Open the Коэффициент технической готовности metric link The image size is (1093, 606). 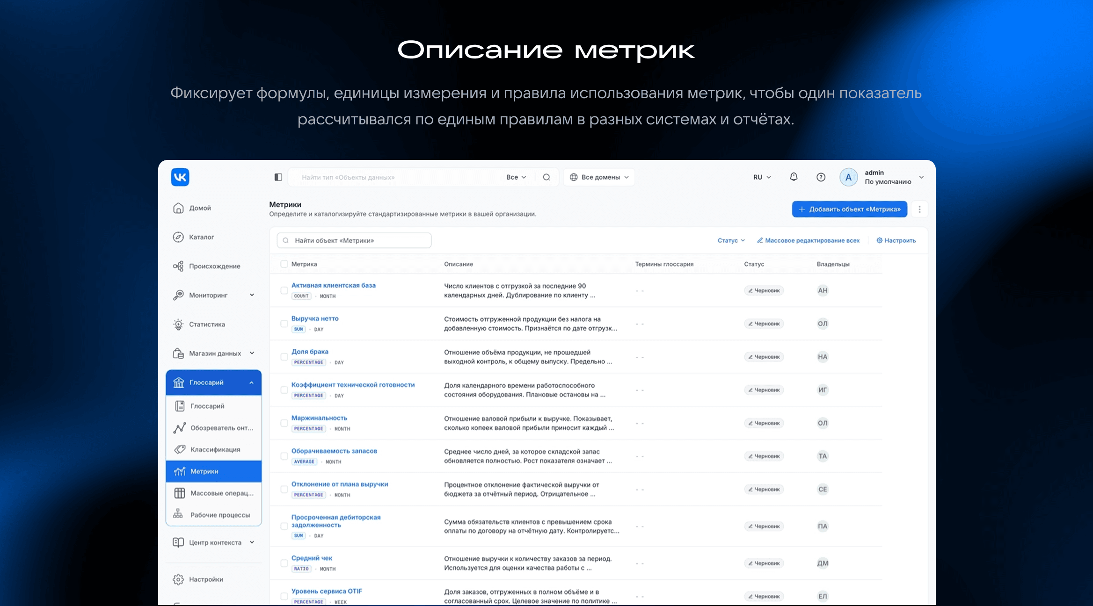353,385
